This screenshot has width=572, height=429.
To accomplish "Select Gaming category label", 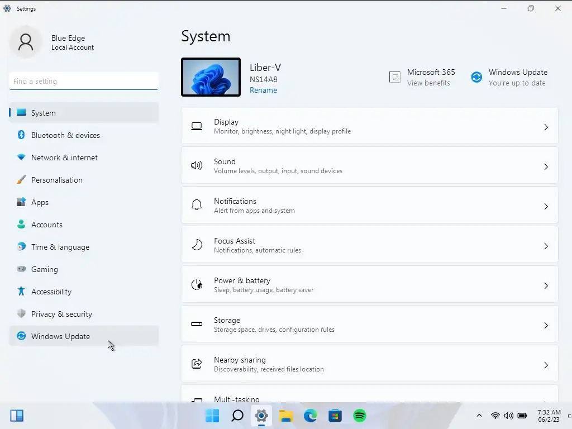I will click(x=45, y=269).
